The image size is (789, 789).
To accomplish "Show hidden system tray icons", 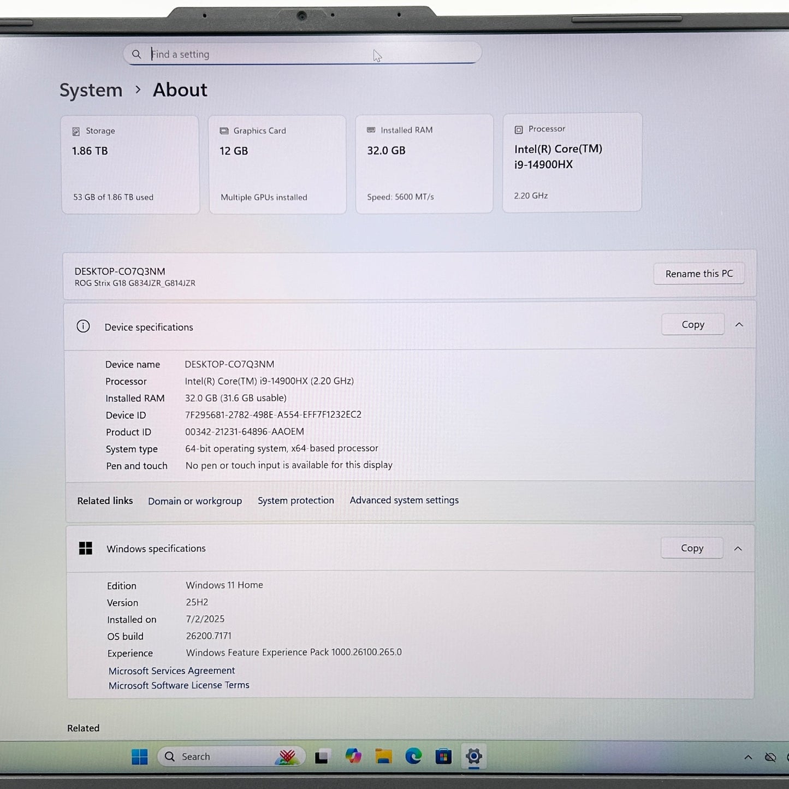I will [748, 757].
